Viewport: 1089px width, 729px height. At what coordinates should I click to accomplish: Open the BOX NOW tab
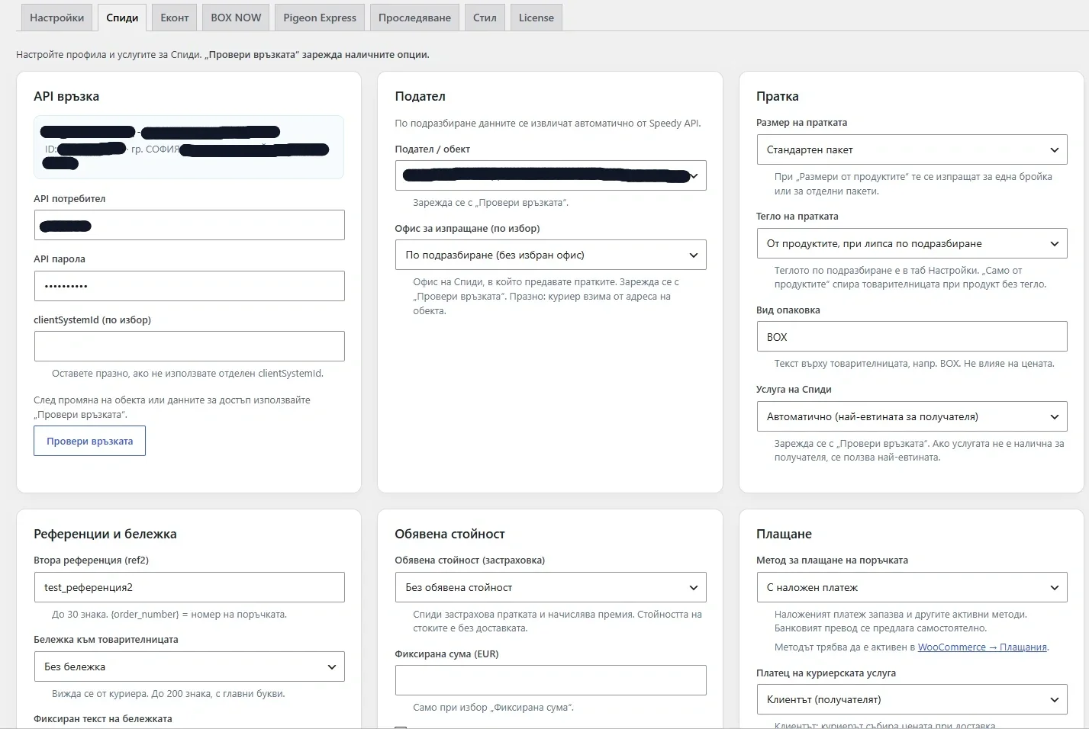[236, 18]
